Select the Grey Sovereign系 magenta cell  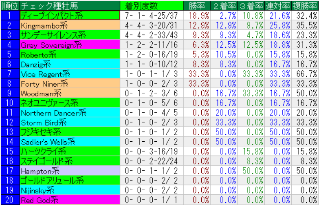pyautogui.click(x=69, y=45)
